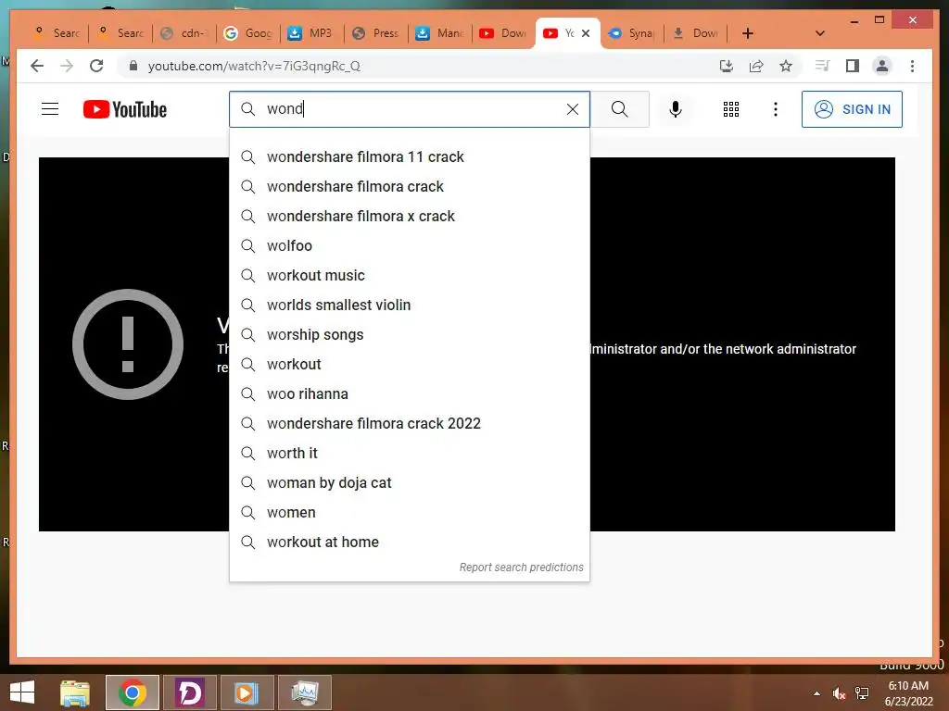Open the Chrome three-dot menu
Screen dimensions: 949x711
(912, 66)
